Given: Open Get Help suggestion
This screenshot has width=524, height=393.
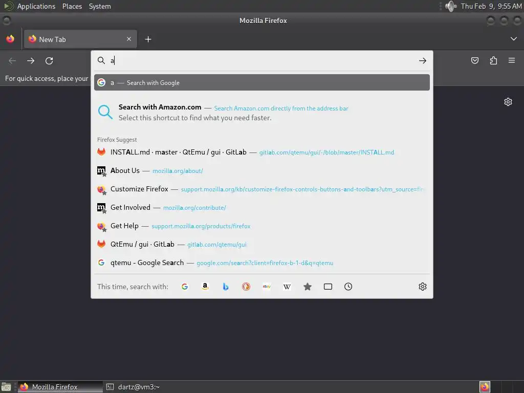Looking at the screenshot, I should point(262,226).
